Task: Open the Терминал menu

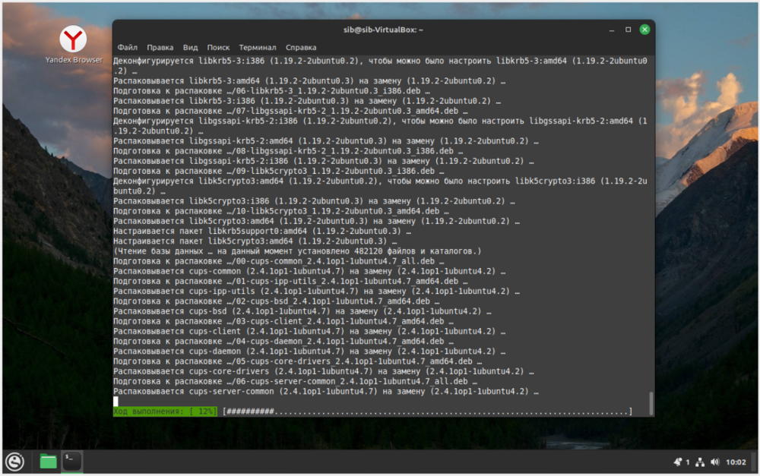Action: [258, 48]
